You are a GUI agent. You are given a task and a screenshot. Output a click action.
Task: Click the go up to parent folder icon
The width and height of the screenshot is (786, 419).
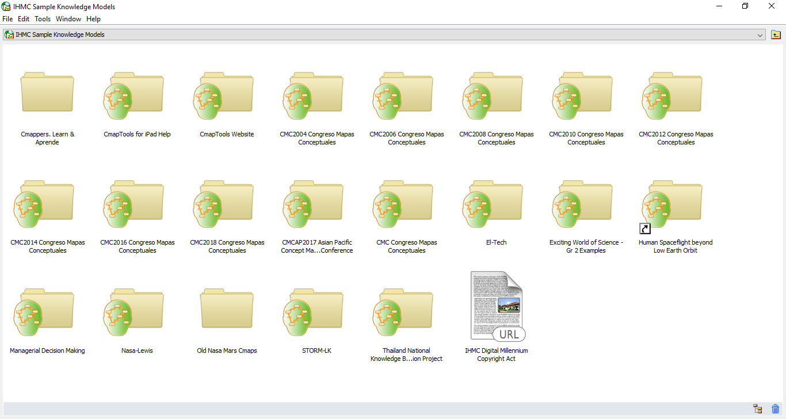coord(776,35)
